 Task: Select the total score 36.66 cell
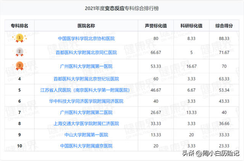tap(224, 124)
